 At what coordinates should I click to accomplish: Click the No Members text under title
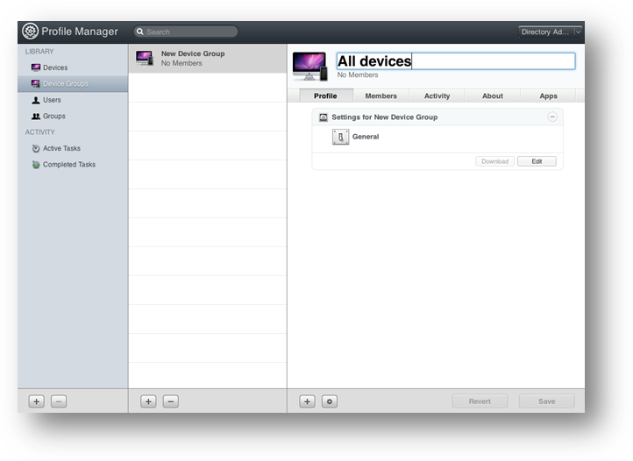click(358, 74)
